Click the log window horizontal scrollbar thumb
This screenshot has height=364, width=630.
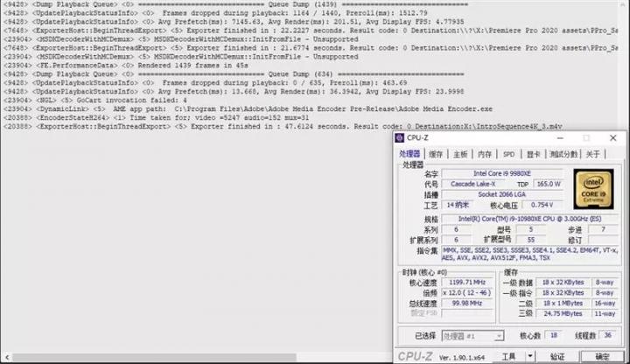point(154,357)
